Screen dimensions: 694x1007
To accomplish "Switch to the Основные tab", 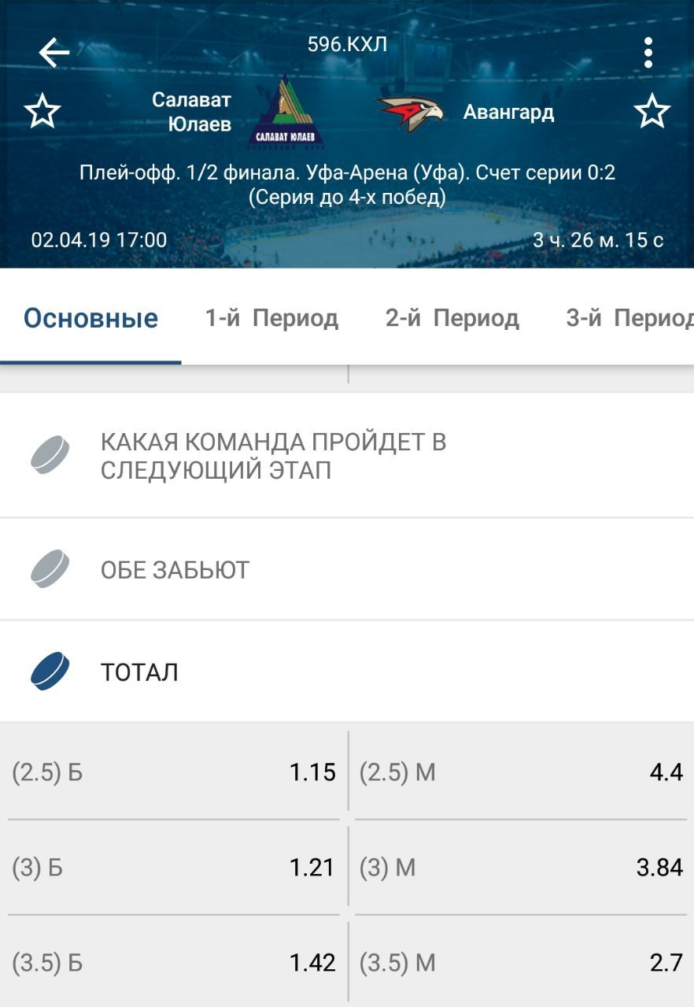I will pos(90,318).
